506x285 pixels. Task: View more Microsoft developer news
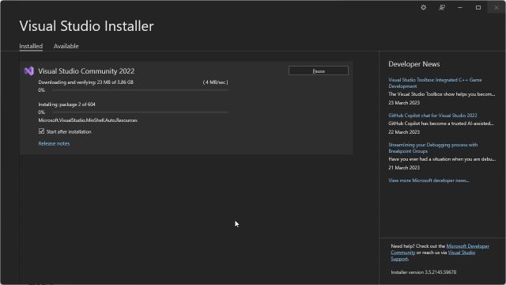(x=429, y=180)
